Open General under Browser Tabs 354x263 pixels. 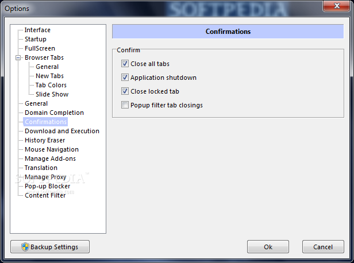(x=47, y=67)
